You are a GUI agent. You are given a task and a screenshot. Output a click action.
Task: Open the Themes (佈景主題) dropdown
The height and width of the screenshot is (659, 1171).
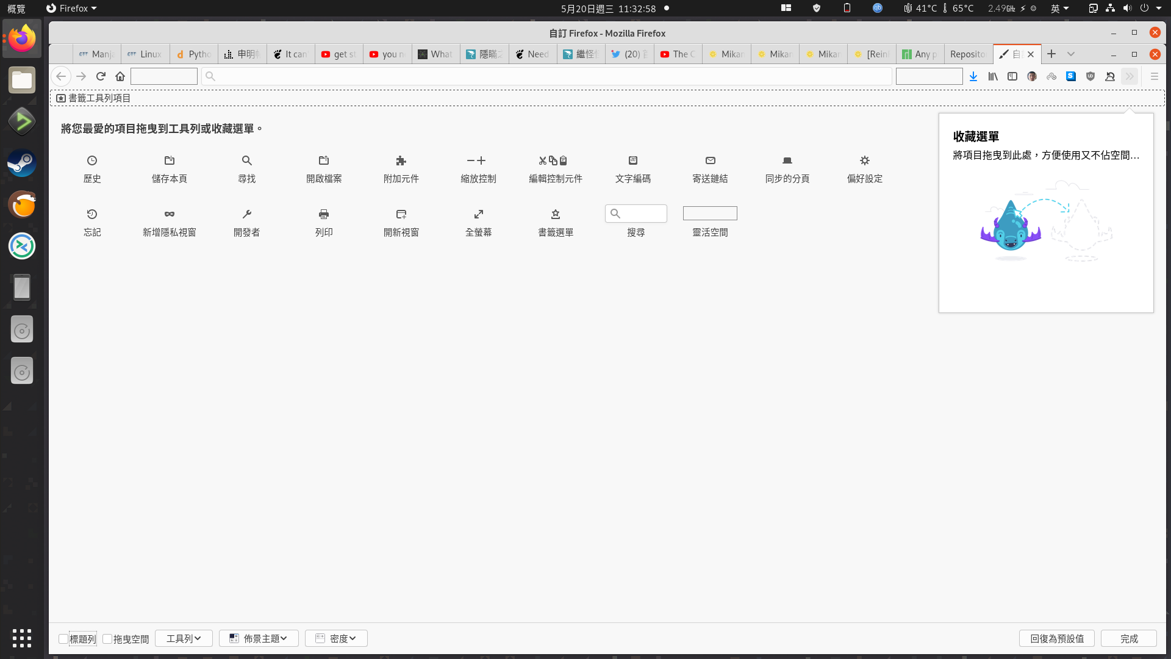(259, 638)
